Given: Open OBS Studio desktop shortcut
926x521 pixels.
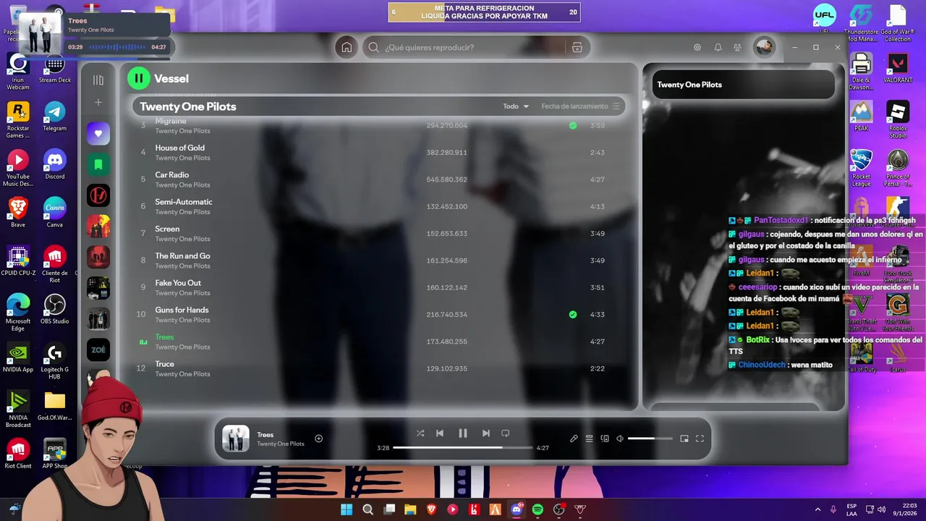Looking at the screenshot, I should [x=55, y=309].
